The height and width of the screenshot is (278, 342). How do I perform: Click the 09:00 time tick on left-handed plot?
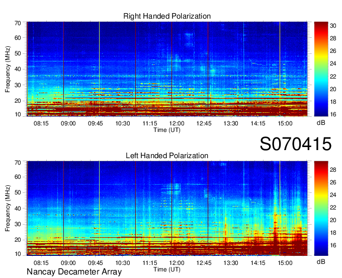tap(68, 263)
